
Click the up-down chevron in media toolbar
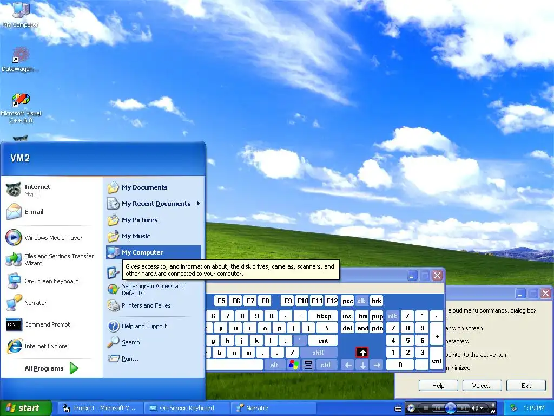(493, 405)
